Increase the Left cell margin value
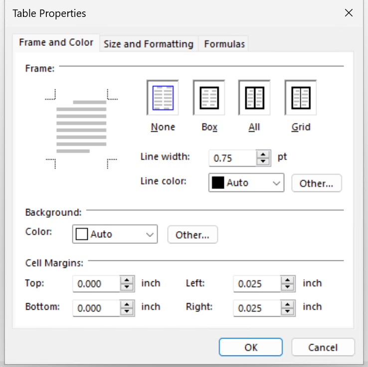Image resolution: width=368 pixels, height=367 pixels. pos(288,280)
